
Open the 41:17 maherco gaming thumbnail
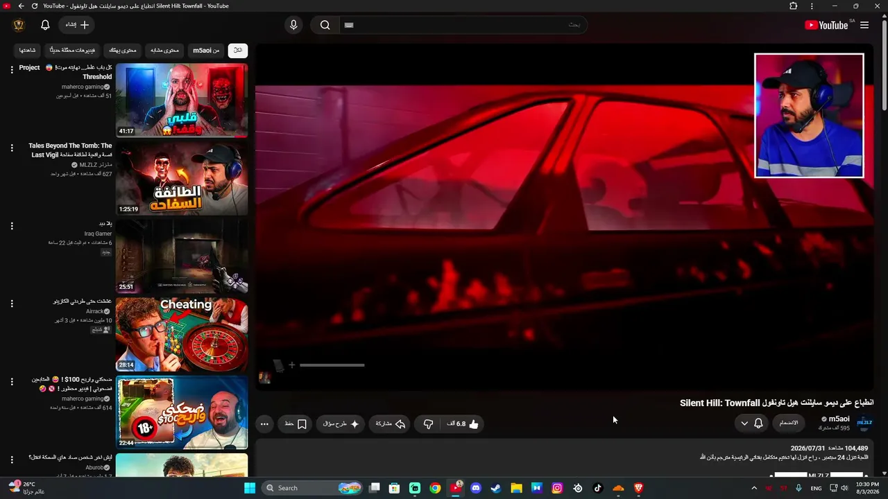click(x=182, y=100)
